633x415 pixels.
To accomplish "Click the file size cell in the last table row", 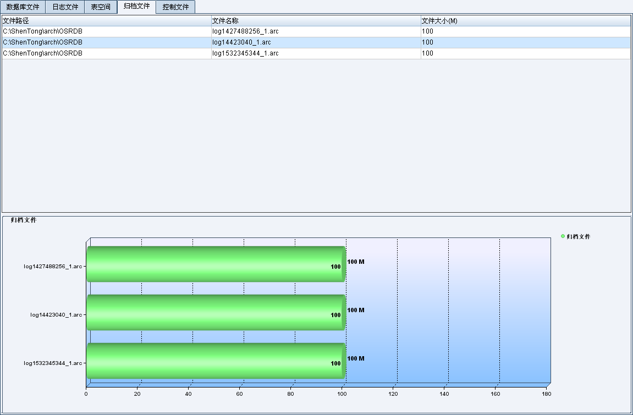I will 427,53.
